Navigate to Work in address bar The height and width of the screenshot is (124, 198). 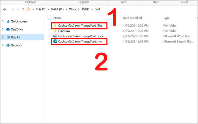72,9
